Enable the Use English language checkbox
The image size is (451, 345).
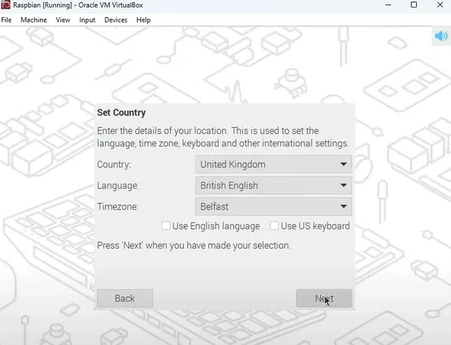[165, 225]
